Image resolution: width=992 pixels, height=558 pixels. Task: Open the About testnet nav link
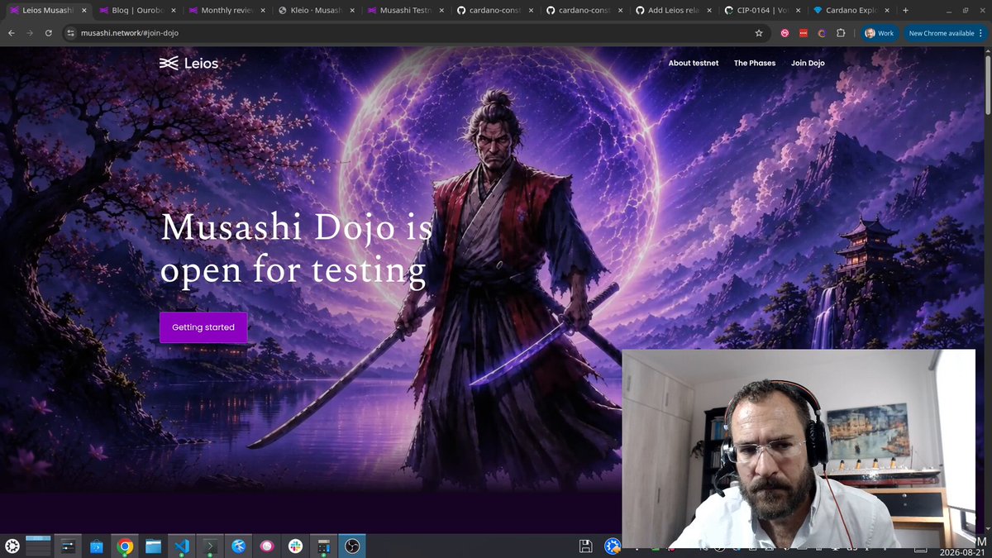tap(694, 63)
